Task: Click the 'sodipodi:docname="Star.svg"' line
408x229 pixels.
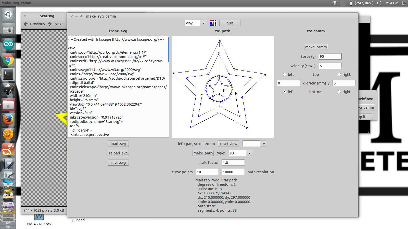Action: 96,122
